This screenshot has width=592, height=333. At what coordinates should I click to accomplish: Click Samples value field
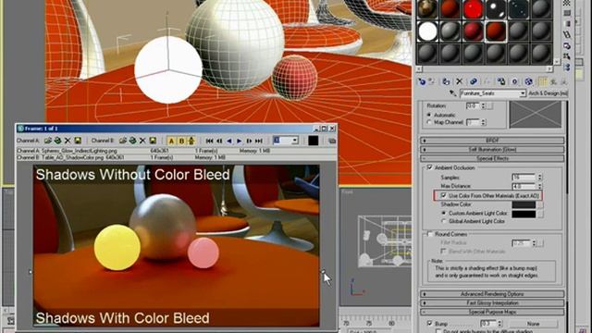coord(524,177)
